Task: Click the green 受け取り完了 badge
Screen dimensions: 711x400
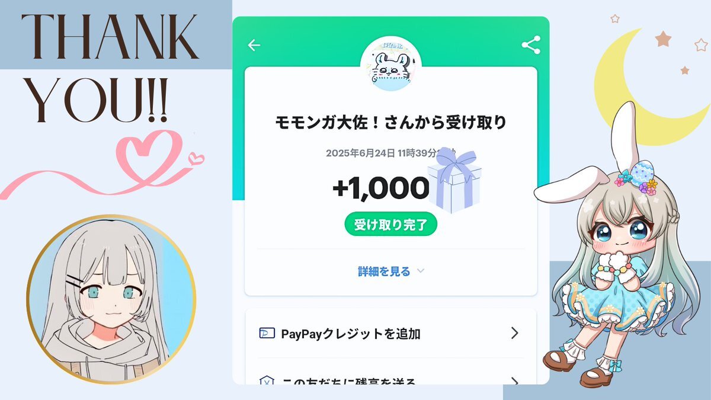Action: coord(391,225)
